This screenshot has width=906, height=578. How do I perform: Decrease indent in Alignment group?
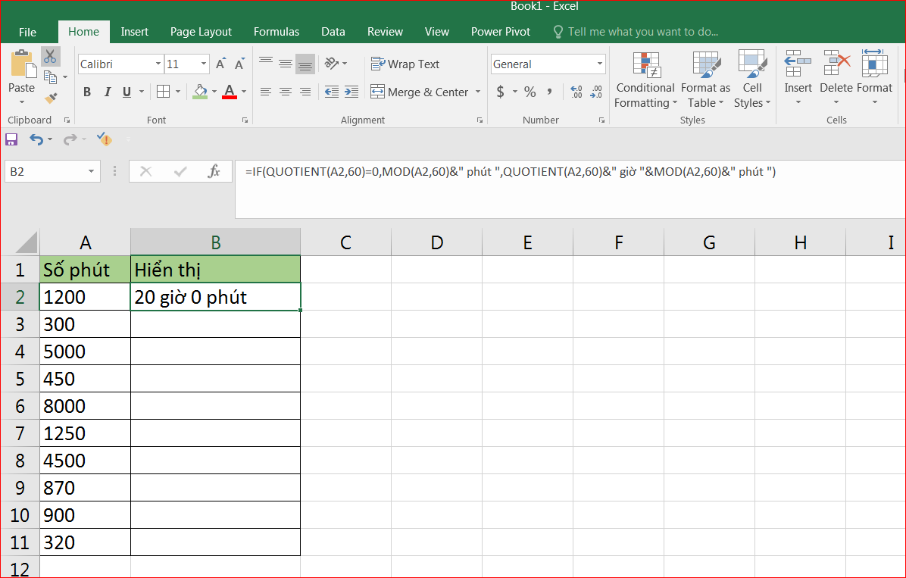click(x=332, y=92)
